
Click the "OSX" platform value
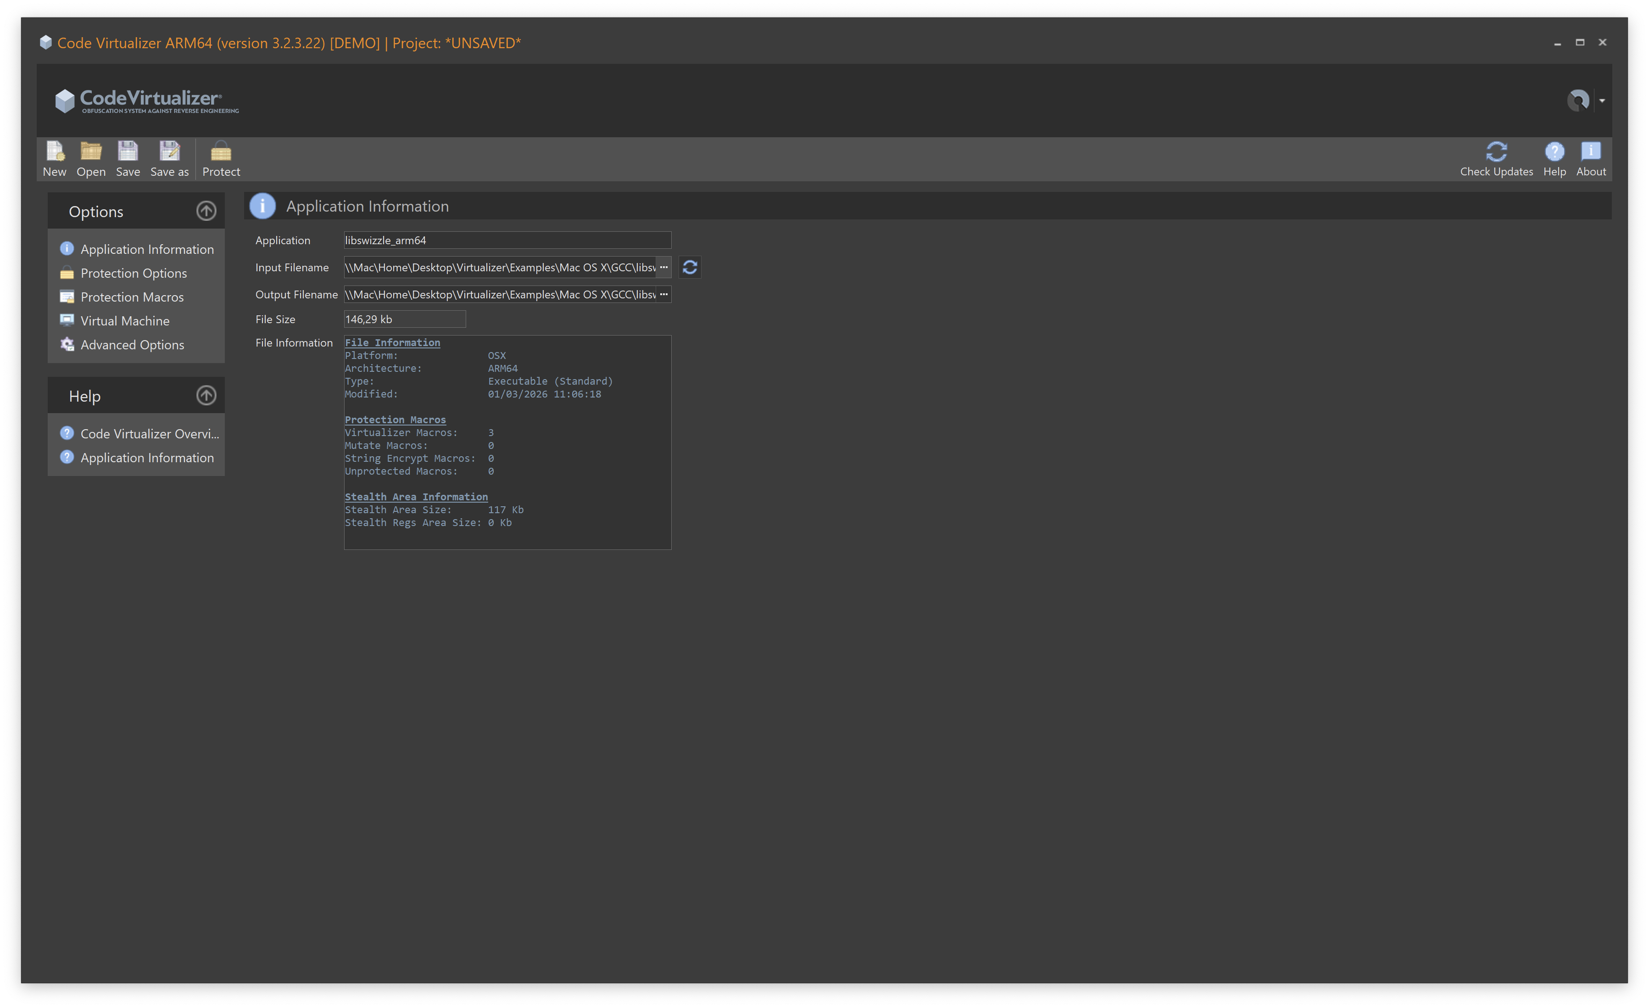pyautogui.click(x=496, y=356)
